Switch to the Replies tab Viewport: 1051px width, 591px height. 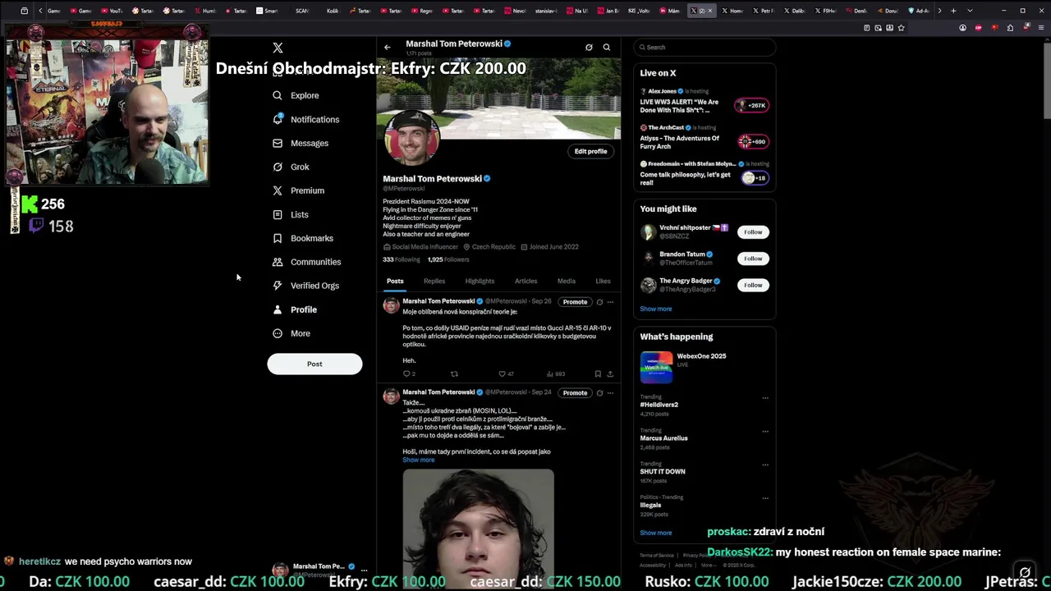pyautogui.click(x=434, y=281)
